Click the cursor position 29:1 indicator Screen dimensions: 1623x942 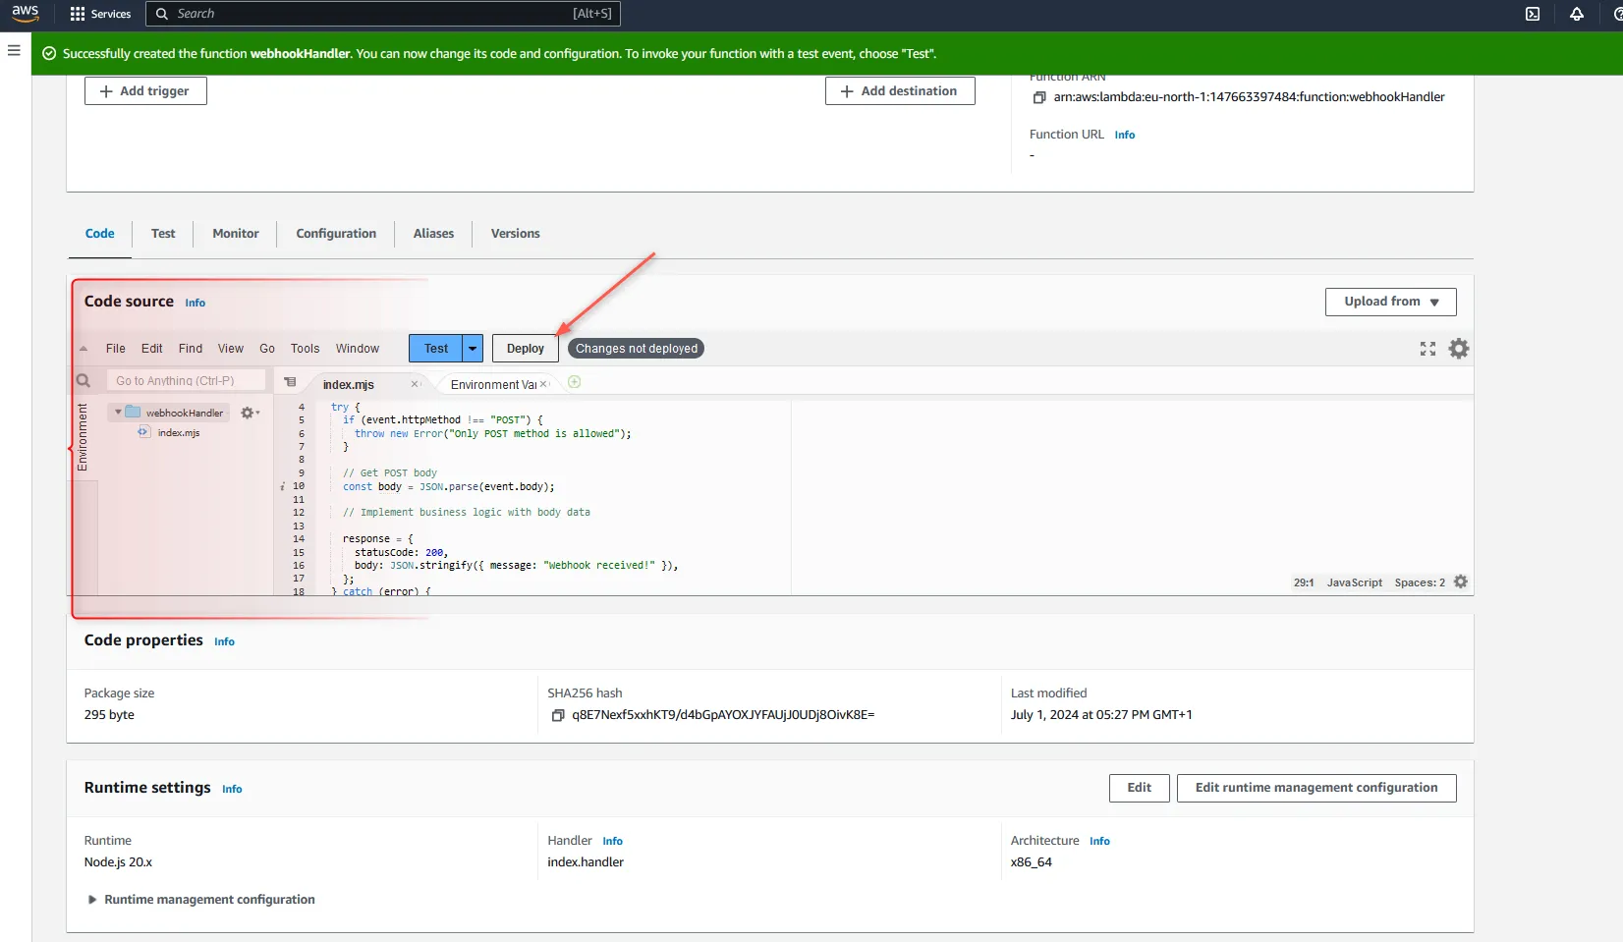pyautogui.click(x=1304, y=582)
